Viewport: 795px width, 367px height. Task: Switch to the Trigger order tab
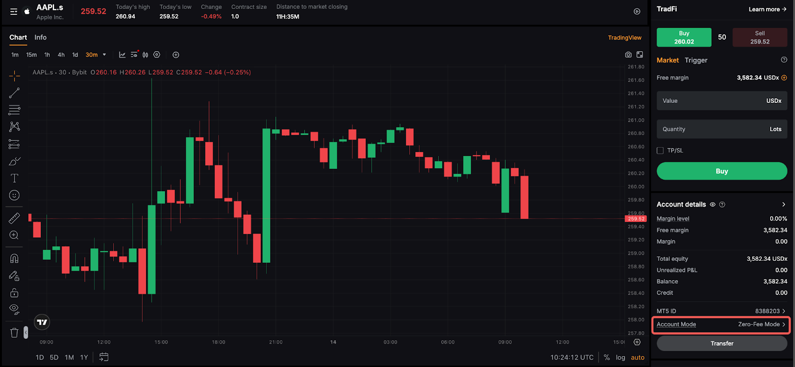[x=696, y=60]
